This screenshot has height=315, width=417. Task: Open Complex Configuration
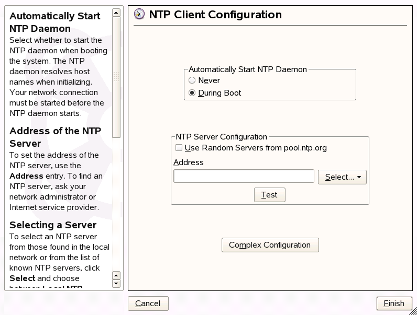pyautogui.click(x=270, y=245)
